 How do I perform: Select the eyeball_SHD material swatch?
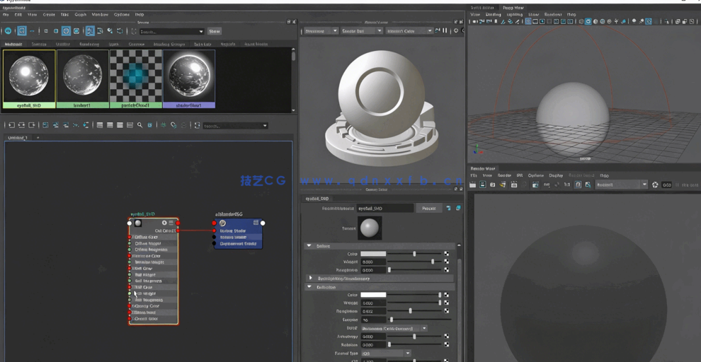pyautogui.click(x=28, y=76)
